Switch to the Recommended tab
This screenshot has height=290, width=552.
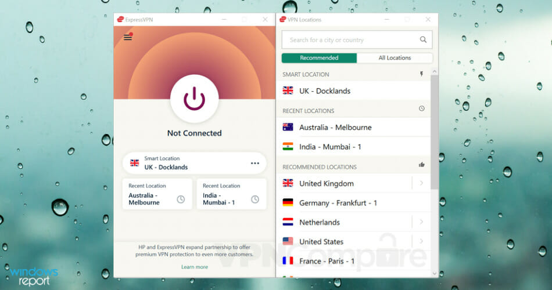point(319,58)
